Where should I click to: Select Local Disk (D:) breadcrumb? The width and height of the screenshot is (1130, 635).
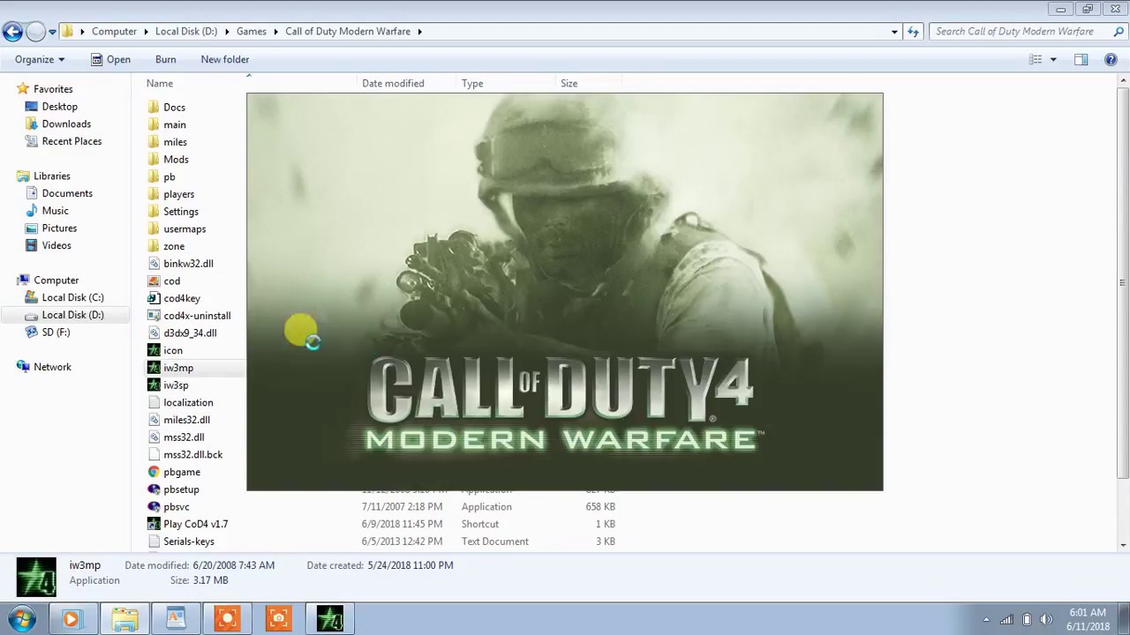[186, 32]
